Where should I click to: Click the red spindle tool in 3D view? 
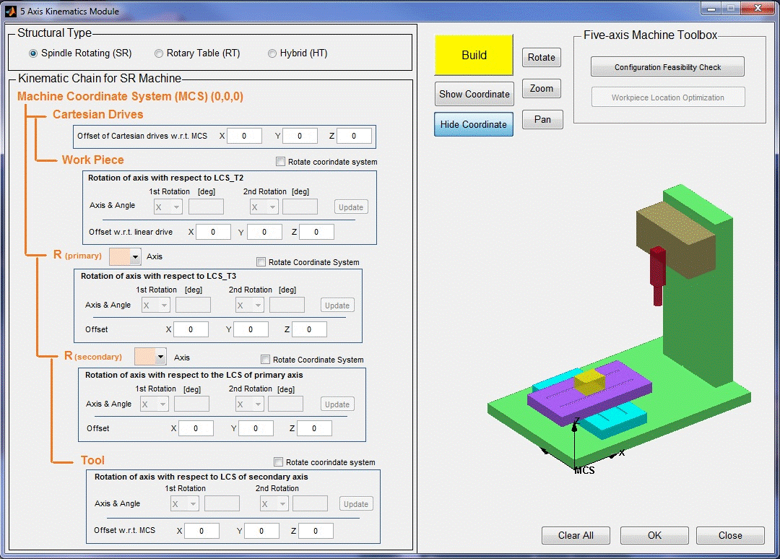658,275
